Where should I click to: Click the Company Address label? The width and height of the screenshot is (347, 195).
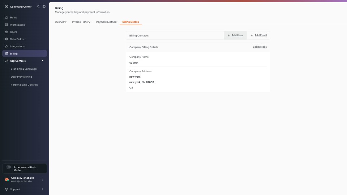point(140,71)
